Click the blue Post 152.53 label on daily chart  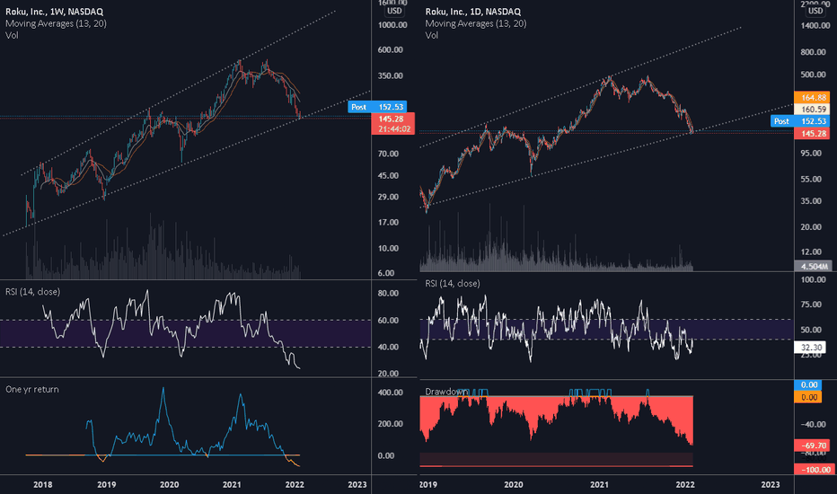800,121
